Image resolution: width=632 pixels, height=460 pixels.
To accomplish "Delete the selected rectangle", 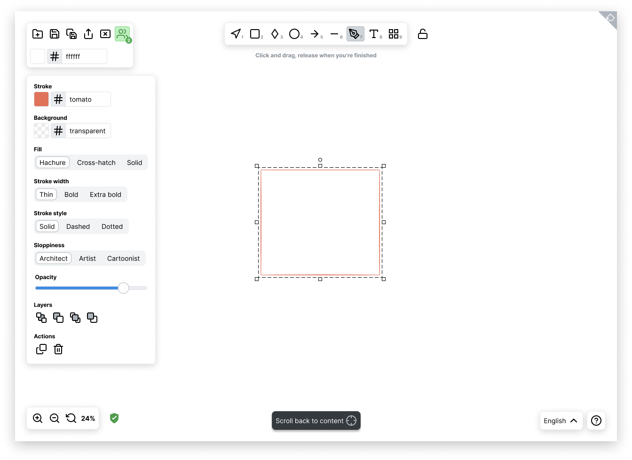I will point(58,349).
